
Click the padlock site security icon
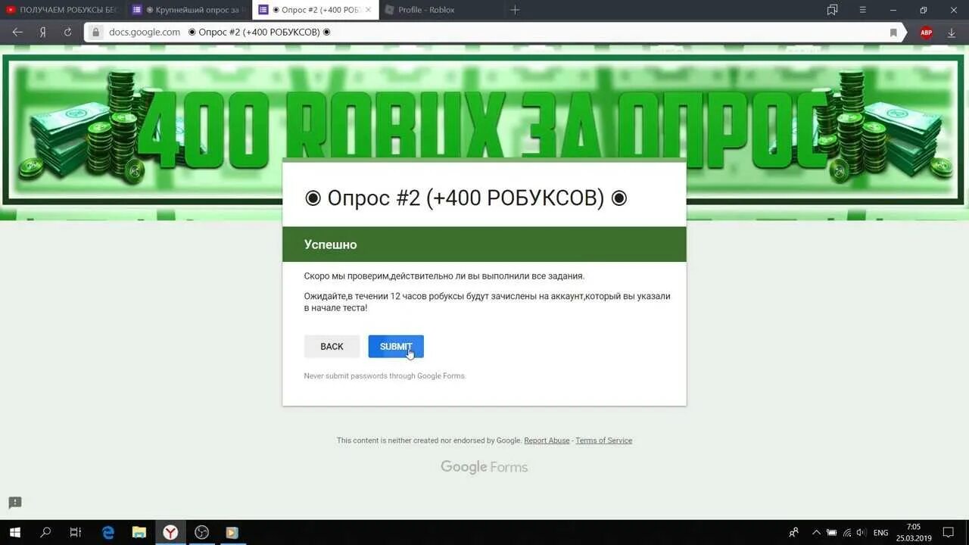coord(95,32)
